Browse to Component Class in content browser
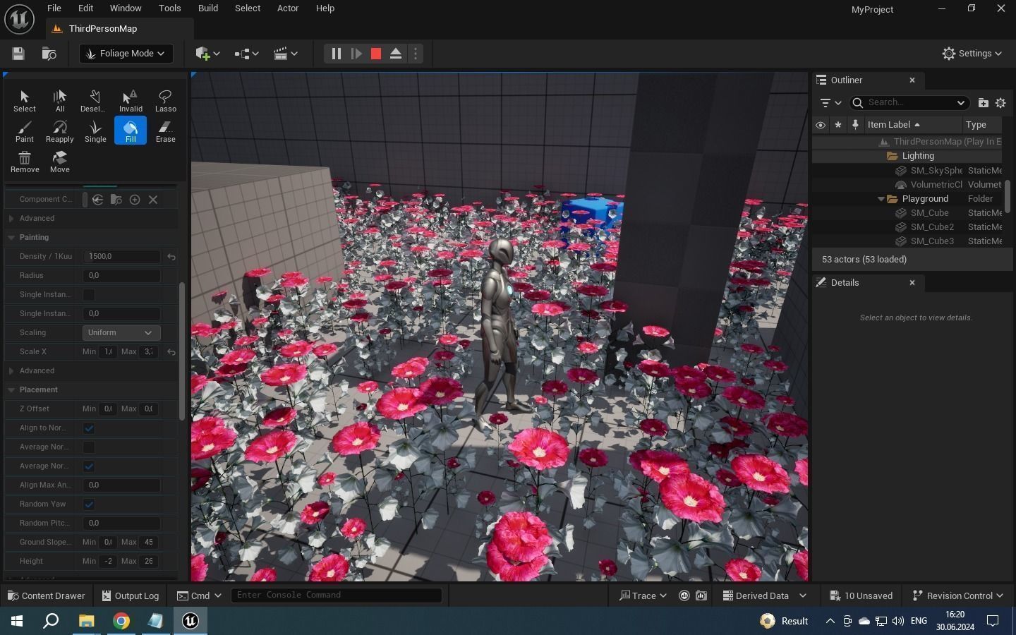This screenshot has height=635, width=1016. coord(116,200)
